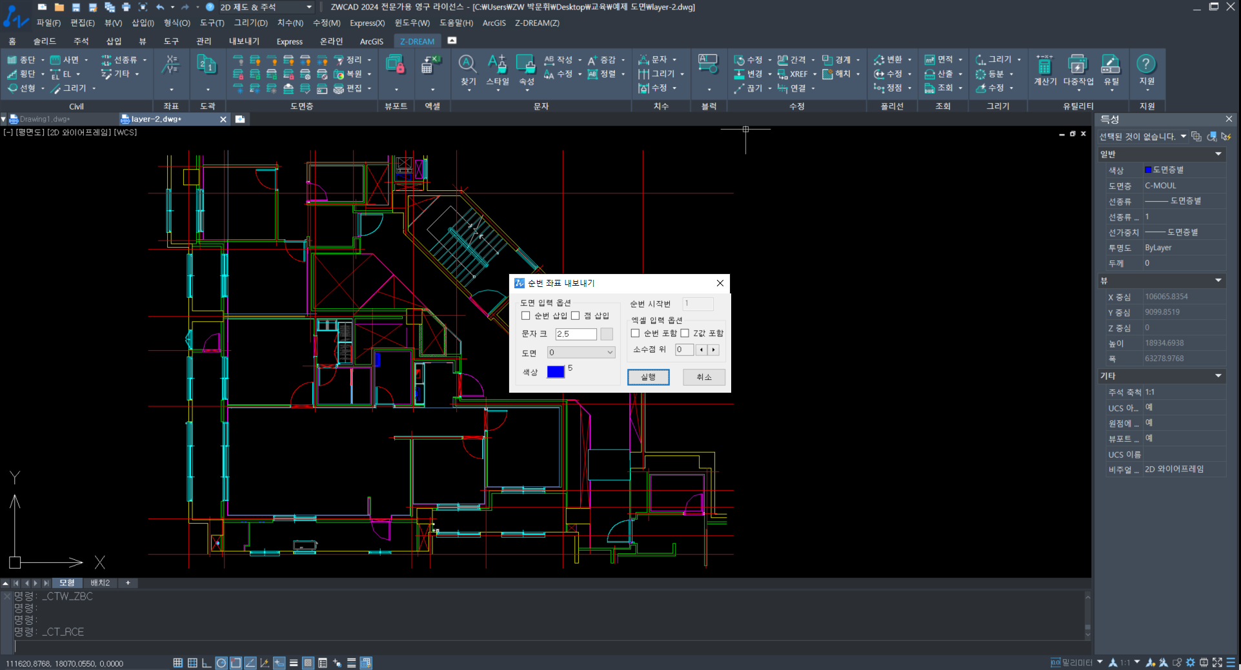The image size is (1241, 670).
Task: Click the blue 색상 swatch in dialog
Action: click(x=556, y=372)
